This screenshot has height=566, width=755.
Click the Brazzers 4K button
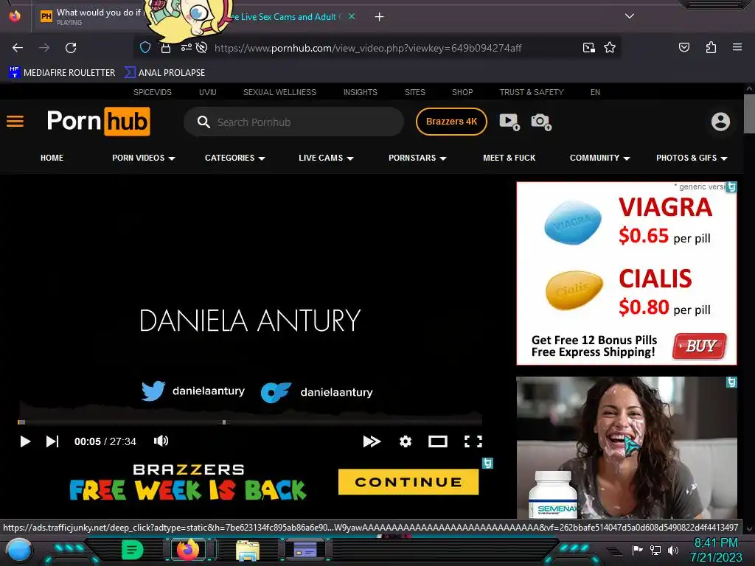pos(451,122)
